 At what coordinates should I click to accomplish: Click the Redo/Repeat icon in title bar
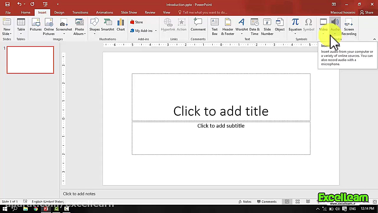pos(32,4)
